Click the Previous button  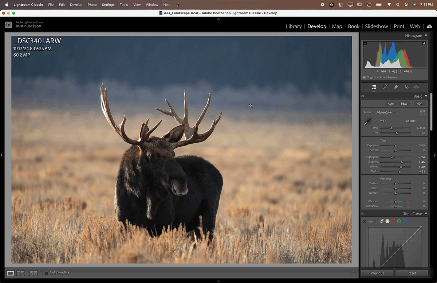pyautogui.click(x=377, y=273)
